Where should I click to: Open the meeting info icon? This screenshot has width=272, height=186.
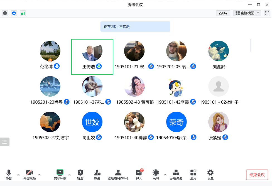[x=5, y=13]
